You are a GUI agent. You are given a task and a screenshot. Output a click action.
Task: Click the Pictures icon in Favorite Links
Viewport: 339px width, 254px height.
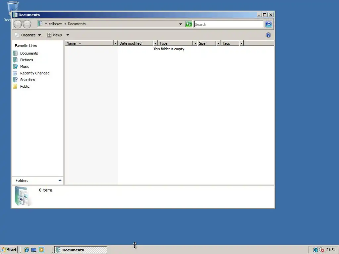coord(15,60)
